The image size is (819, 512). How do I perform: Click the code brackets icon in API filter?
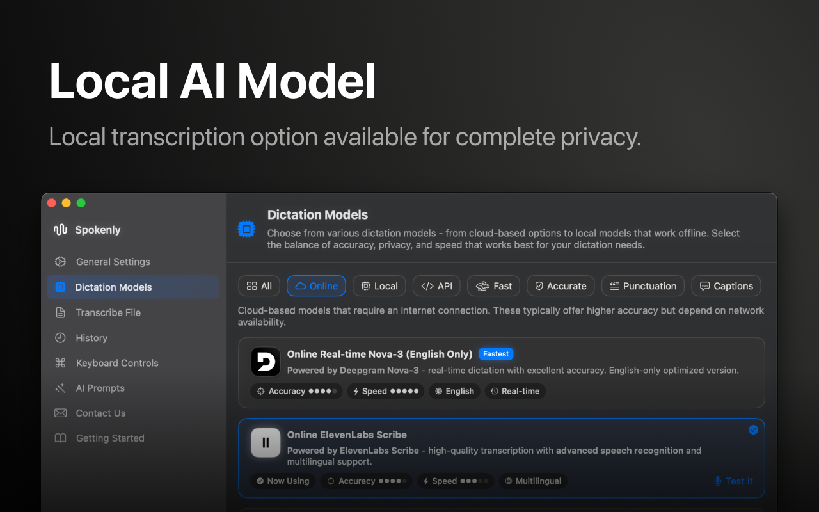pos(427,286)
